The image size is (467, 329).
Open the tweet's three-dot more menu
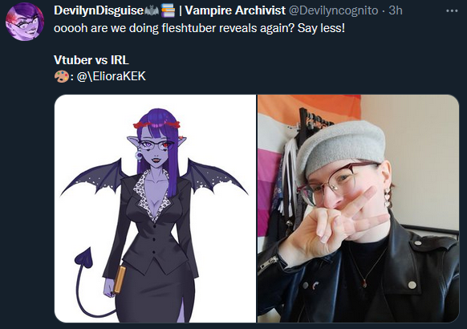click(x=452, y=11)
